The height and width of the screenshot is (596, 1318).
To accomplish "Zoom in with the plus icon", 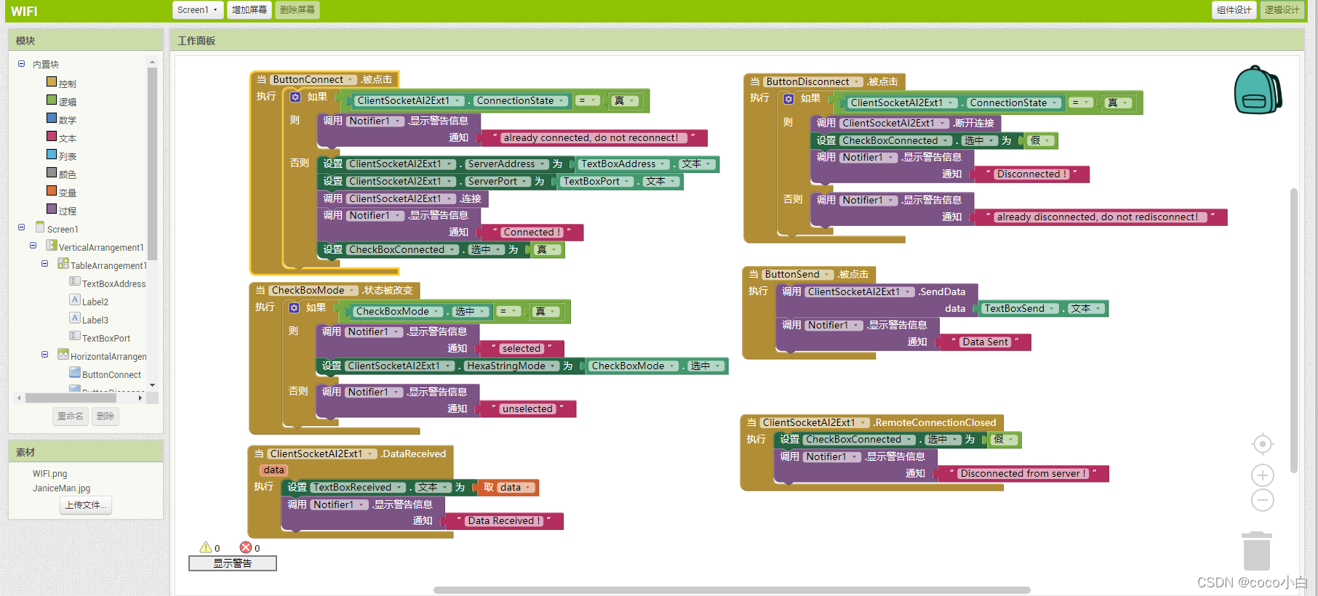I will pos(1263,475).
